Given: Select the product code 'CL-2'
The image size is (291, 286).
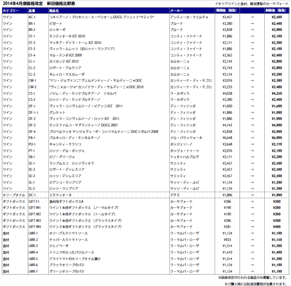Looking at the screenshot, I should 32,68.
